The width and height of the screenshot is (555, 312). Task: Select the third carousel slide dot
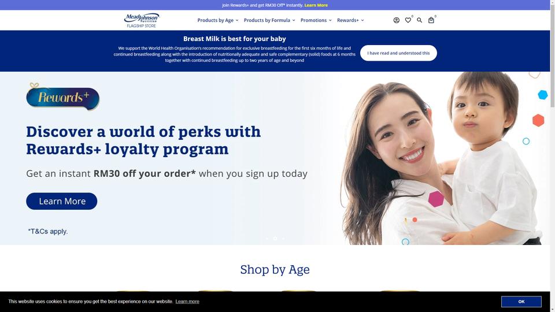(x=283, y=239)
